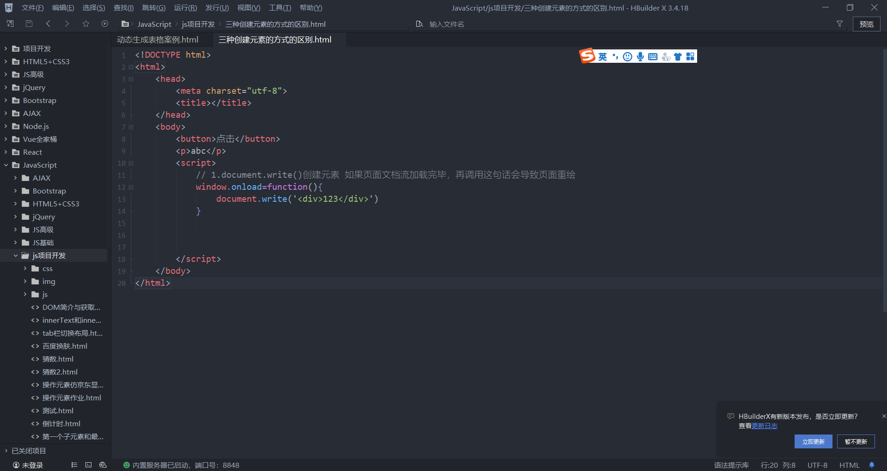Open the document outline icon in status bar

pos(74,465)
